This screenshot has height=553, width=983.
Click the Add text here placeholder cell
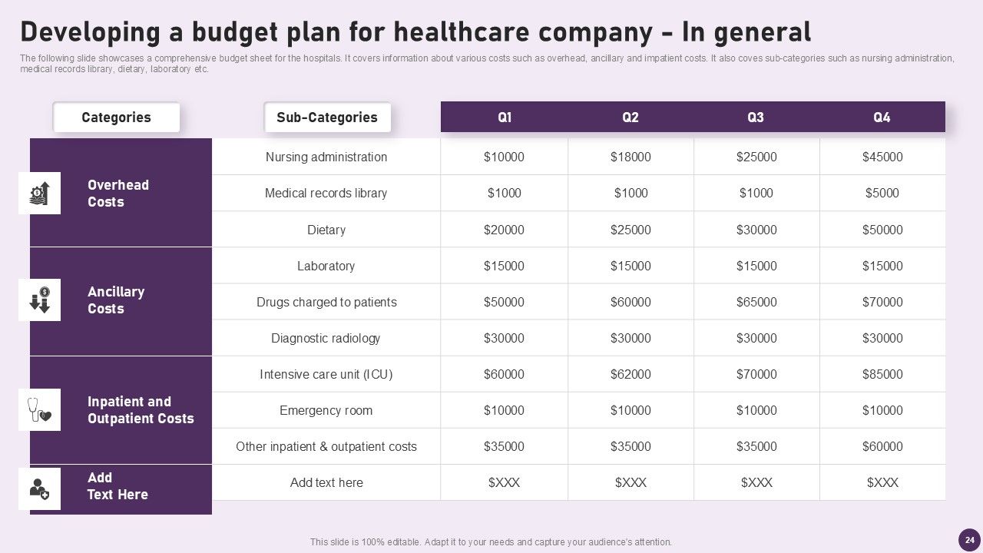326,482
